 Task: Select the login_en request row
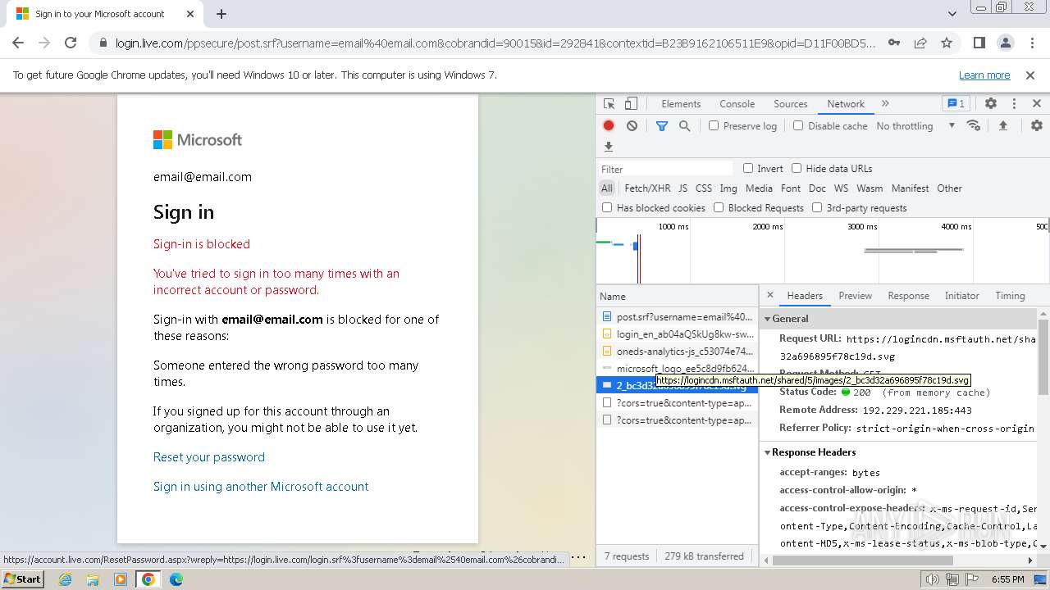[678, 334]
